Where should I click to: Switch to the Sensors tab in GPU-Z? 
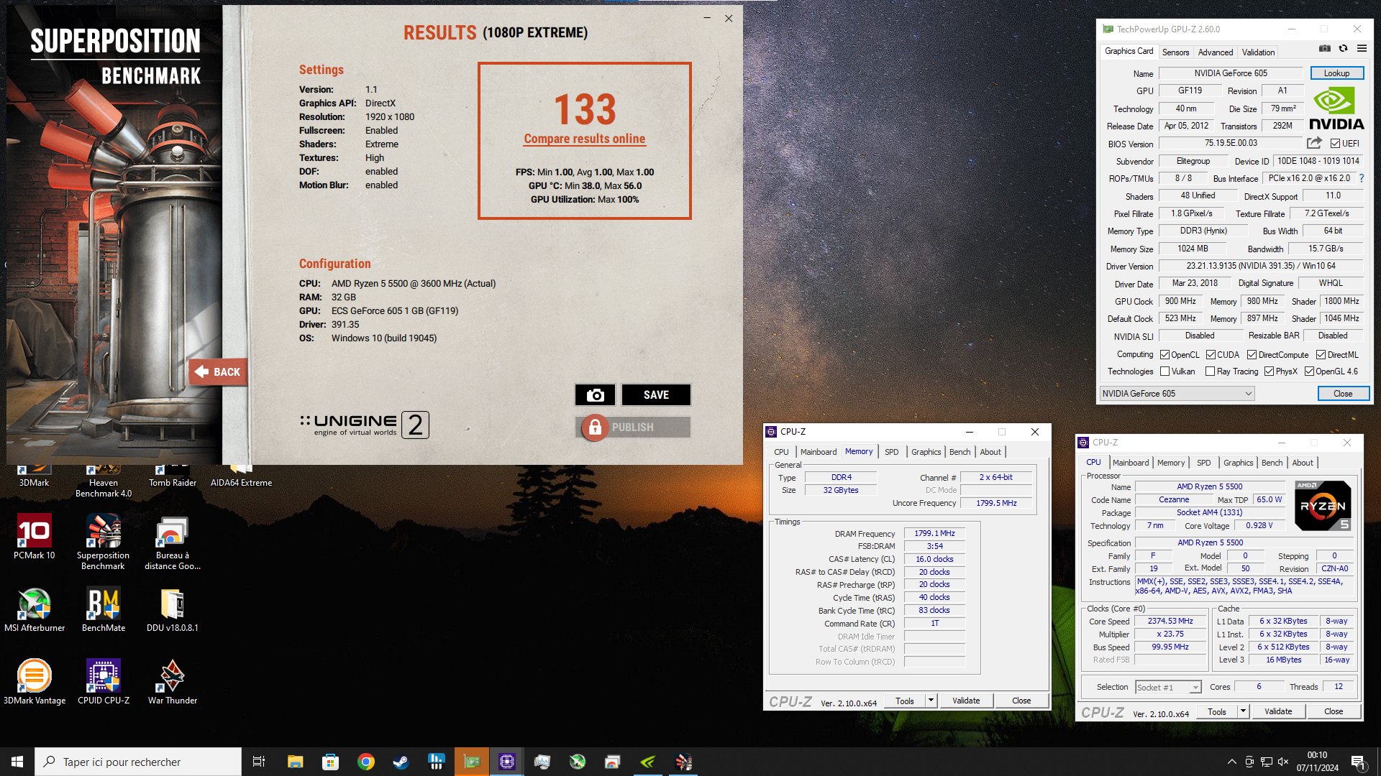(x=1175, y=52)
